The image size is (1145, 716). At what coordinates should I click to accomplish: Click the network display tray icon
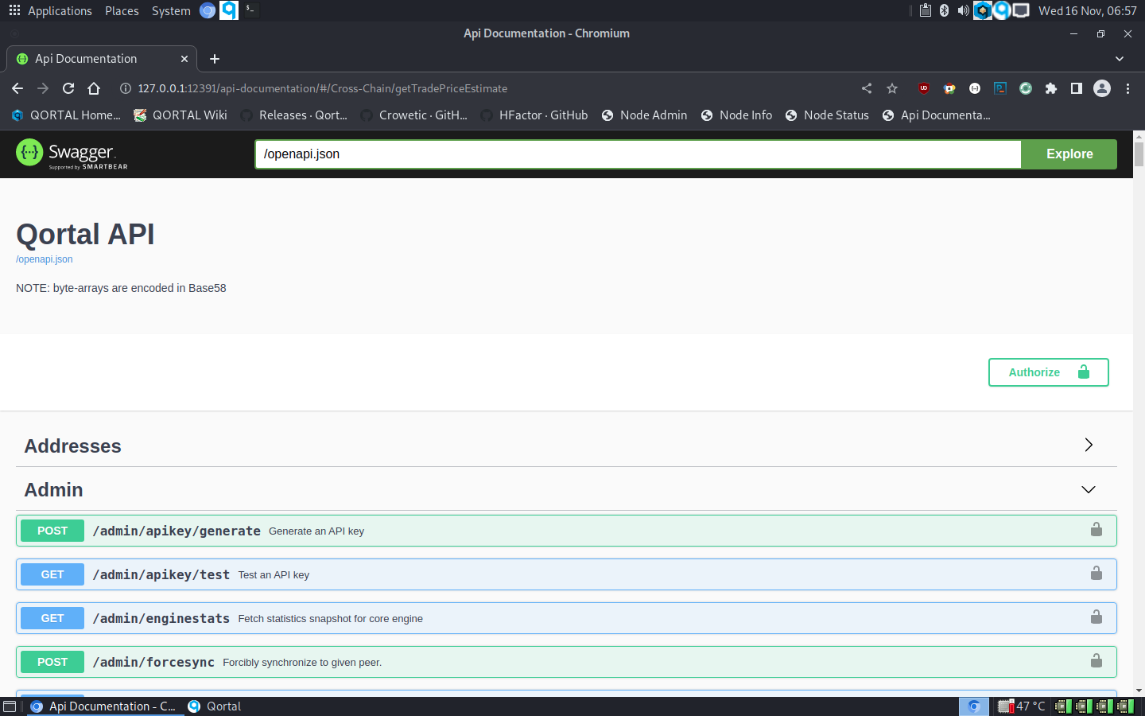pyautogui.click(x=1021, y=10)
